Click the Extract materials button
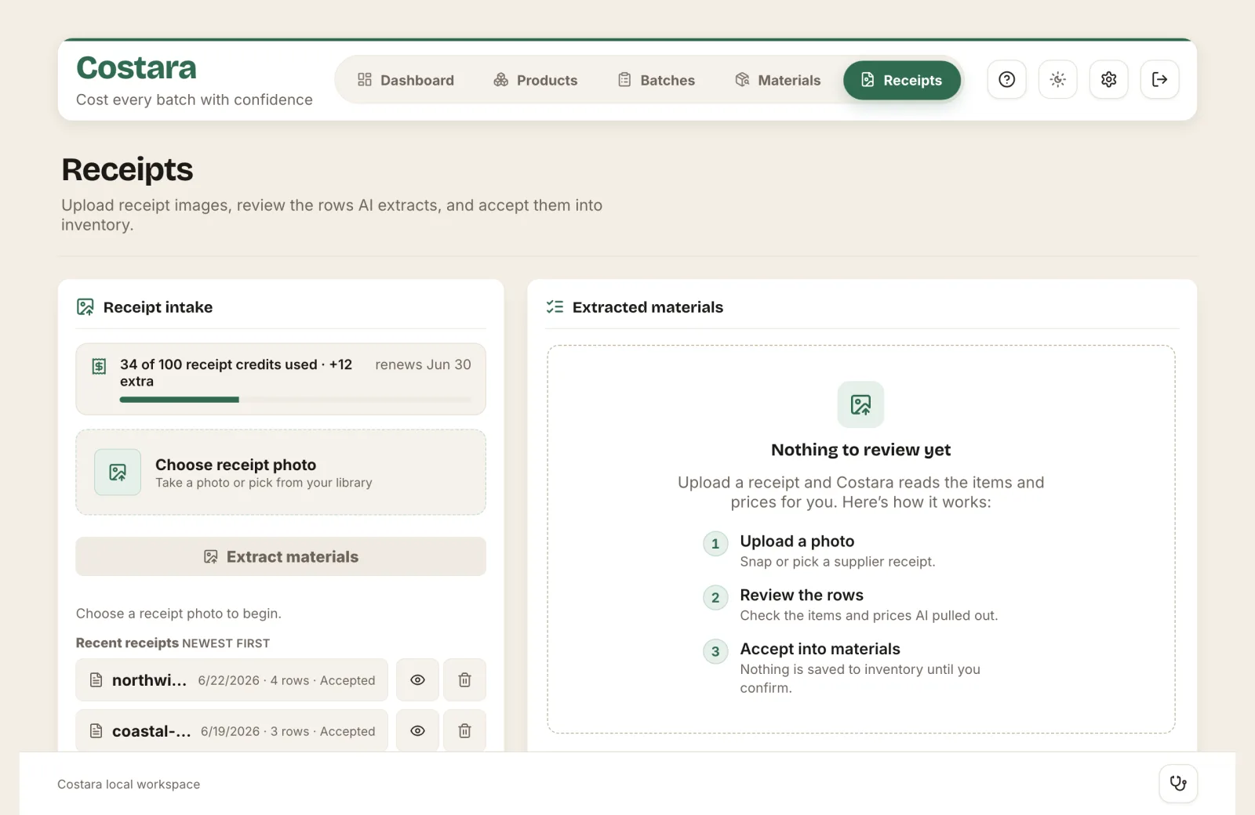The image size is (1255, 815). pos(281,556)
